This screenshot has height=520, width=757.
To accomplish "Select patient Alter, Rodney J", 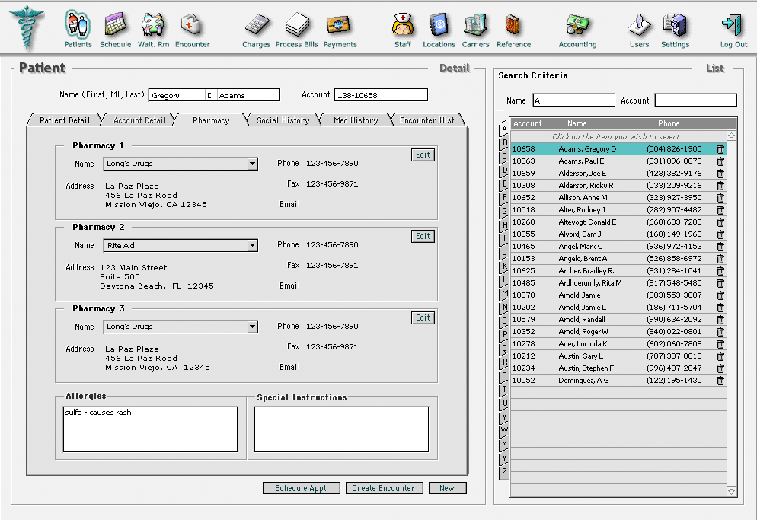I will (x=618, y=210).
